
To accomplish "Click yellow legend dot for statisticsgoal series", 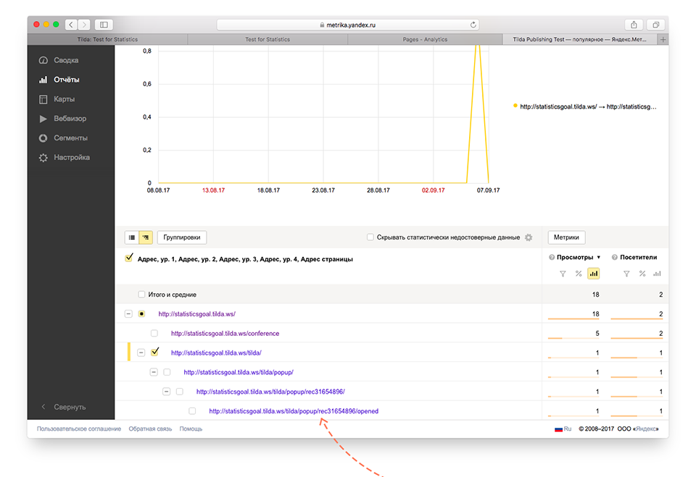I will pos(515,106).
